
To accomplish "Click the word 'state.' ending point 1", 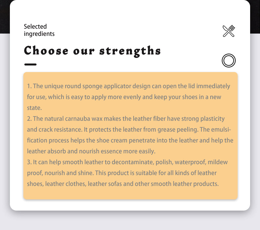I will click(x=34, y=108).
